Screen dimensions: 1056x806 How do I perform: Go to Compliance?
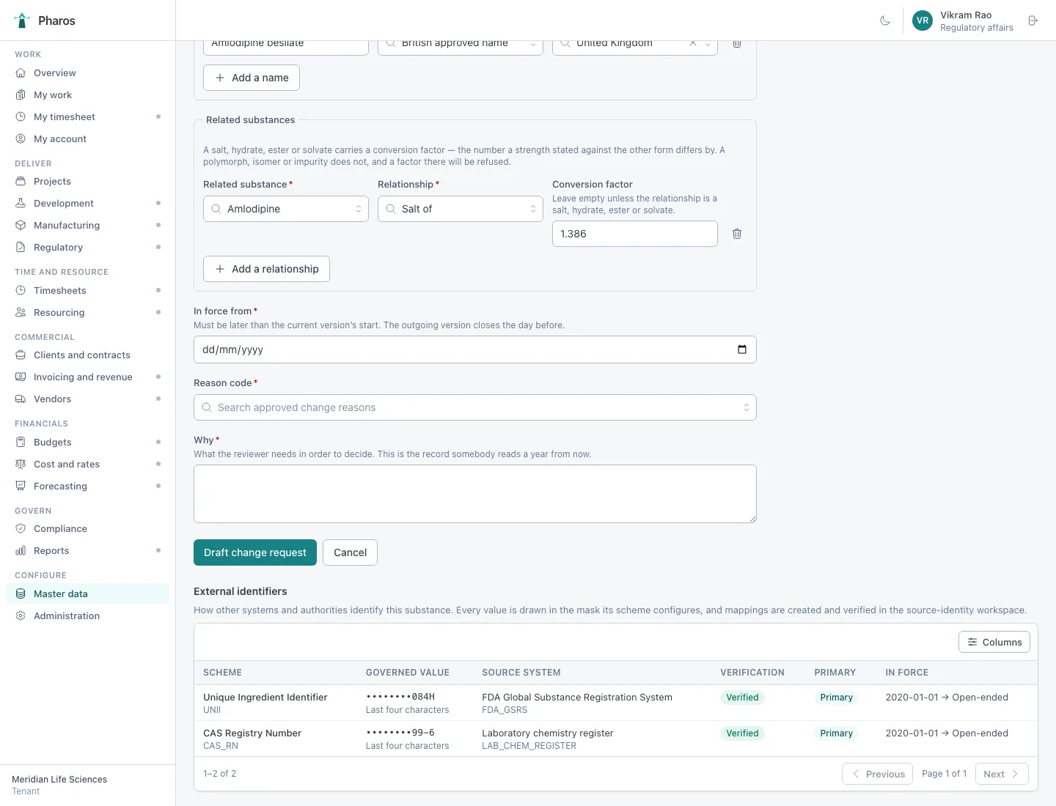click(x=88, y=528)
